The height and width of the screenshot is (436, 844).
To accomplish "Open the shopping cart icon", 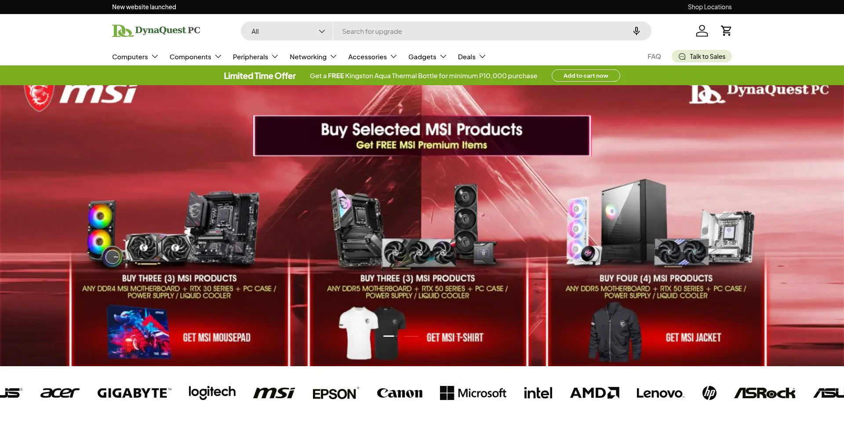I will 726,31.
